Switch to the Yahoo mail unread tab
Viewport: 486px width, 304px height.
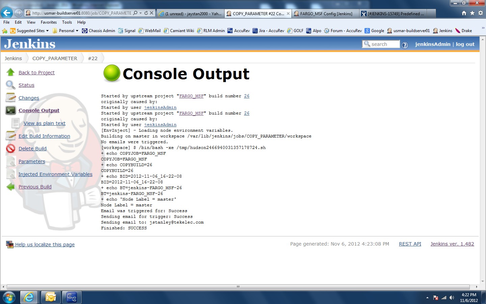pyautogui.click(x=190, y=14)
